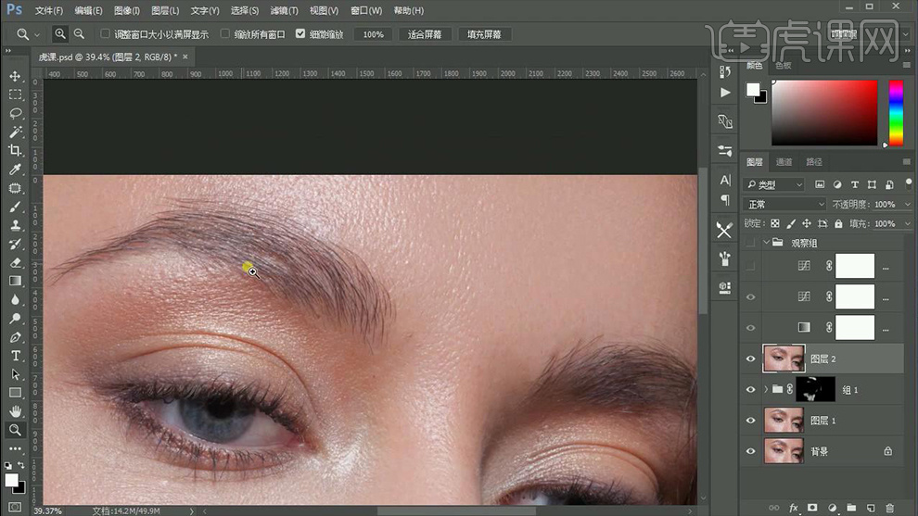
Task: Open status bar info arrow
Action: click(191, 511)
